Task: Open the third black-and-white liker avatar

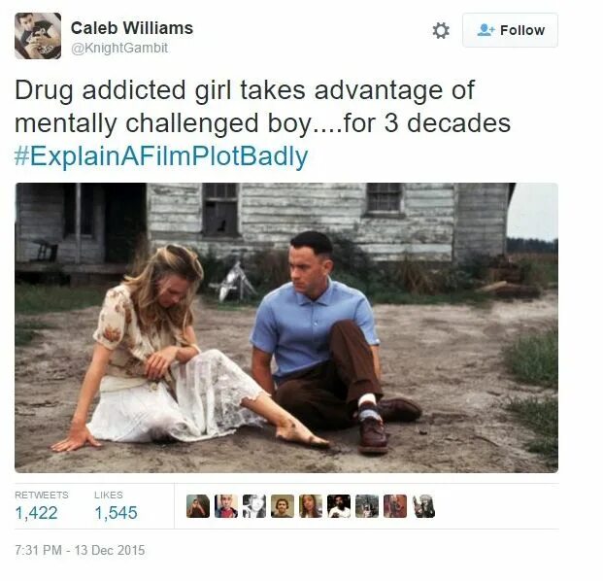Action: (254, 506)
